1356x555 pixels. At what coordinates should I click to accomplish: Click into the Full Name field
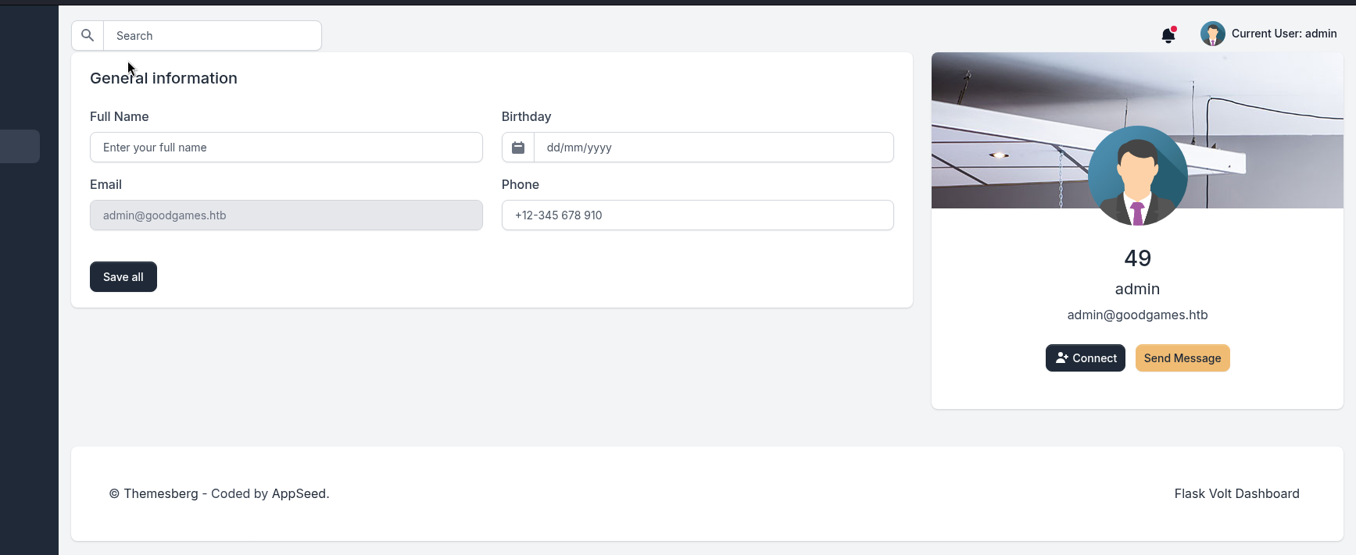[x=286, y=148]
